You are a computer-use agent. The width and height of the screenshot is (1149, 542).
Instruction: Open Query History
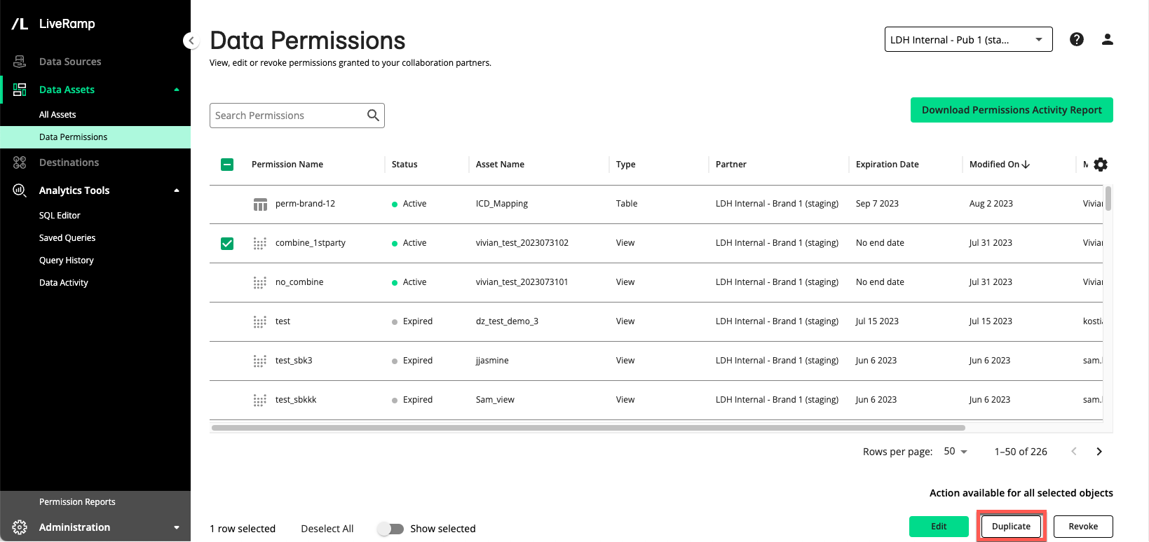point(67,260)
